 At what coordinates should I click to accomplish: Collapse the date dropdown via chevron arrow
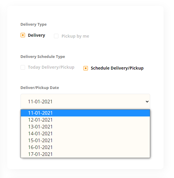147,101
